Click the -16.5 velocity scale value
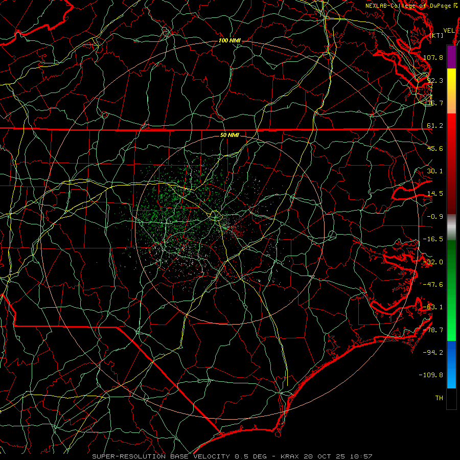 tap(433, 239)
